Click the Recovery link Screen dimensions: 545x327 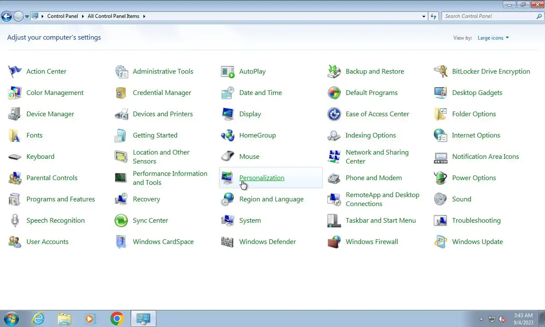click(x=146, y=199)
